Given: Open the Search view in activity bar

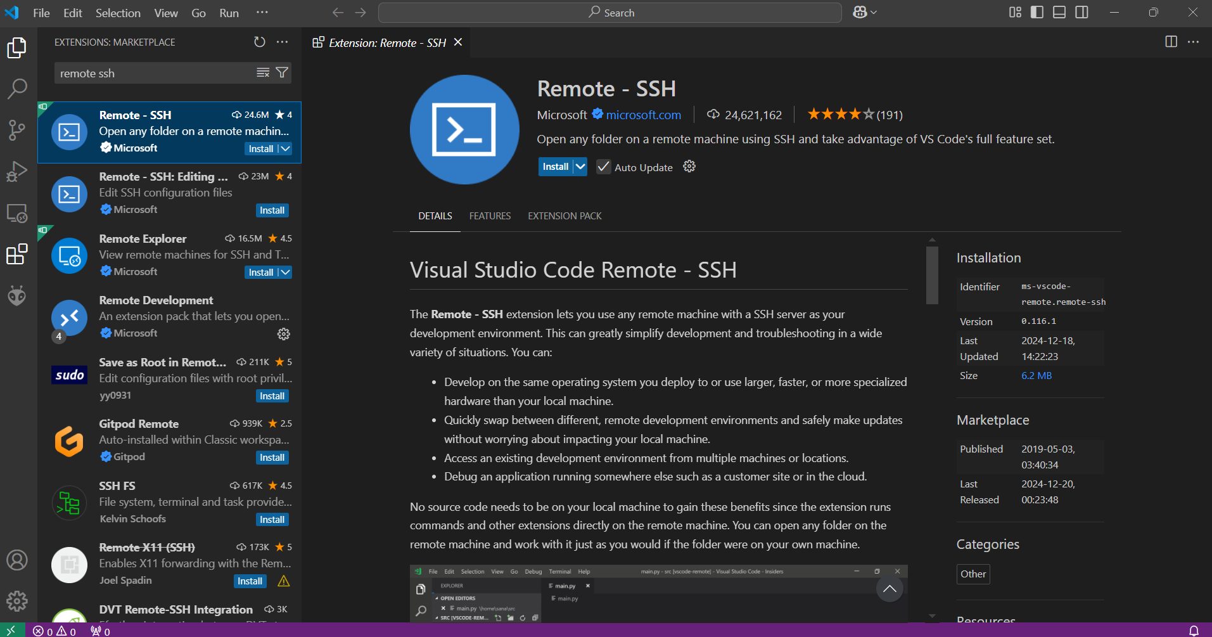Looking at the screenshot, I should [17, 89].
